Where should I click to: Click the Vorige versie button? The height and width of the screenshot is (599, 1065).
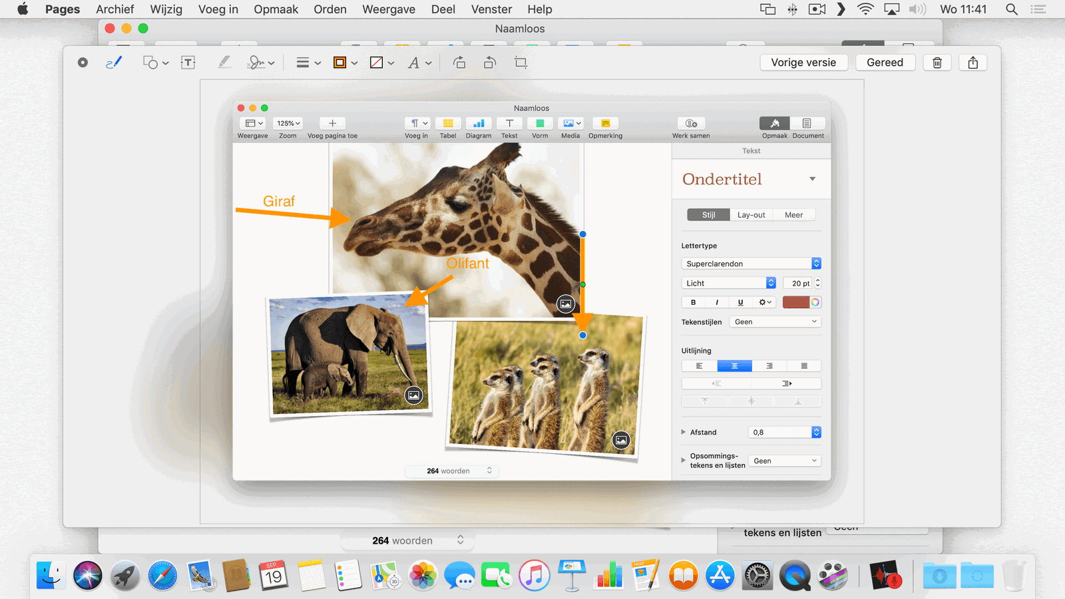(803, 63)
